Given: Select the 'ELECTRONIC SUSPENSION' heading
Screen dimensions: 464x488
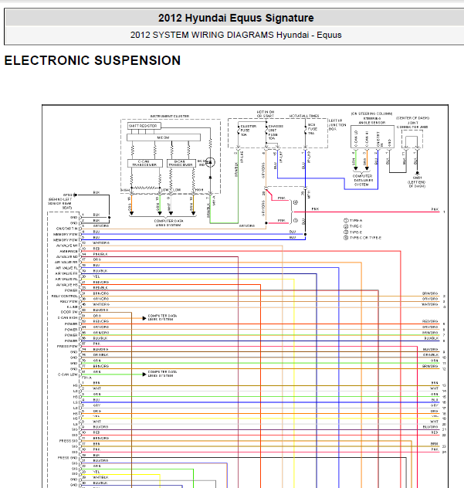Looking at the screenshot, I should tap(93, 60).
